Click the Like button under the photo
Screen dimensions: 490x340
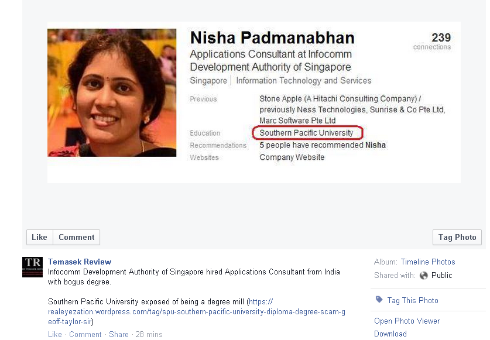pos(40,237)
